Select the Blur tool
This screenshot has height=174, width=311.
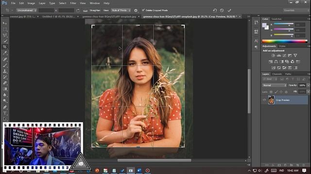[5, 95]
